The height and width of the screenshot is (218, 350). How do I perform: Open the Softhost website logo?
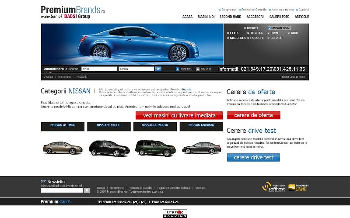click(x=274, y=187)
